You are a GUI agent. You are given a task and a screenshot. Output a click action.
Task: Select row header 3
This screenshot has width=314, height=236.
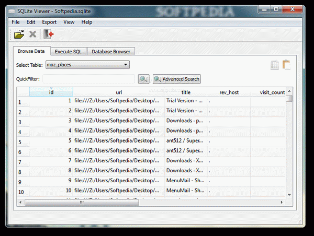(23, 122)
